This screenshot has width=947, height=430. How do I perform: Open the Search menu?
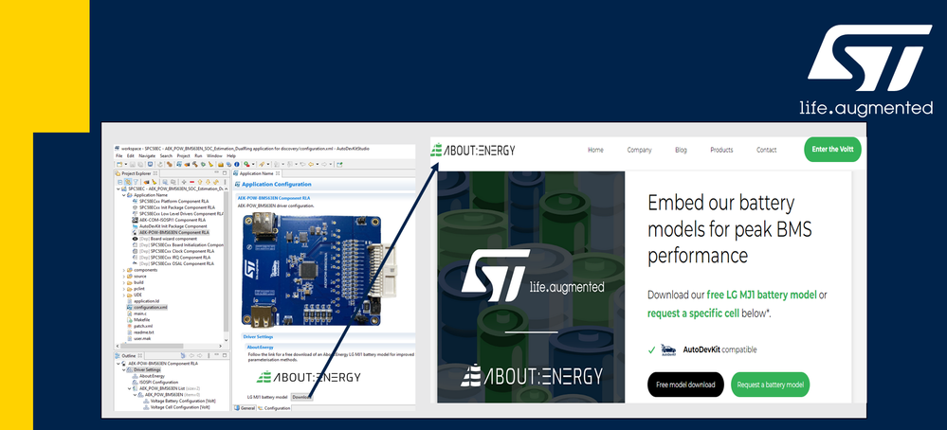(166, 155)
